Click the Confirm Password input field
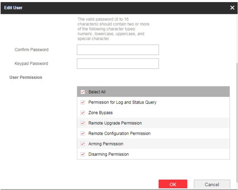Viewport: 238px width, 190px height. [118, 50]
